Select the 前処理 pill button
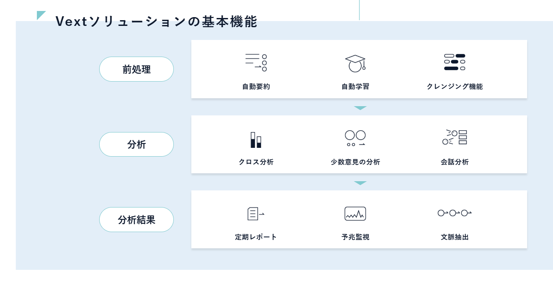The width and height of the screenshot is (553, 290). [136, 69]
